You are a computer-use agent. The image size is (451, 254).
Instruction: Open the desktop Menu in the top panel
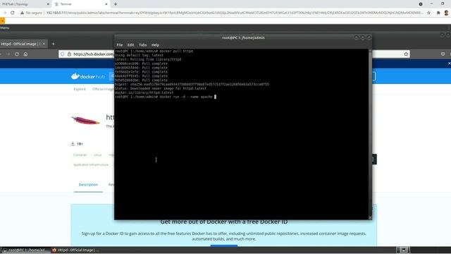tap(5, 28)
